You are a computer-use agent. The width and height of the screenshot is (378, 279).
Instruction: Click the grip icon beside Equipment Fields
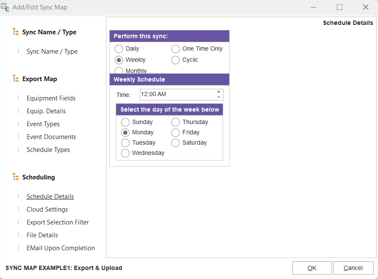click(18, 98)
